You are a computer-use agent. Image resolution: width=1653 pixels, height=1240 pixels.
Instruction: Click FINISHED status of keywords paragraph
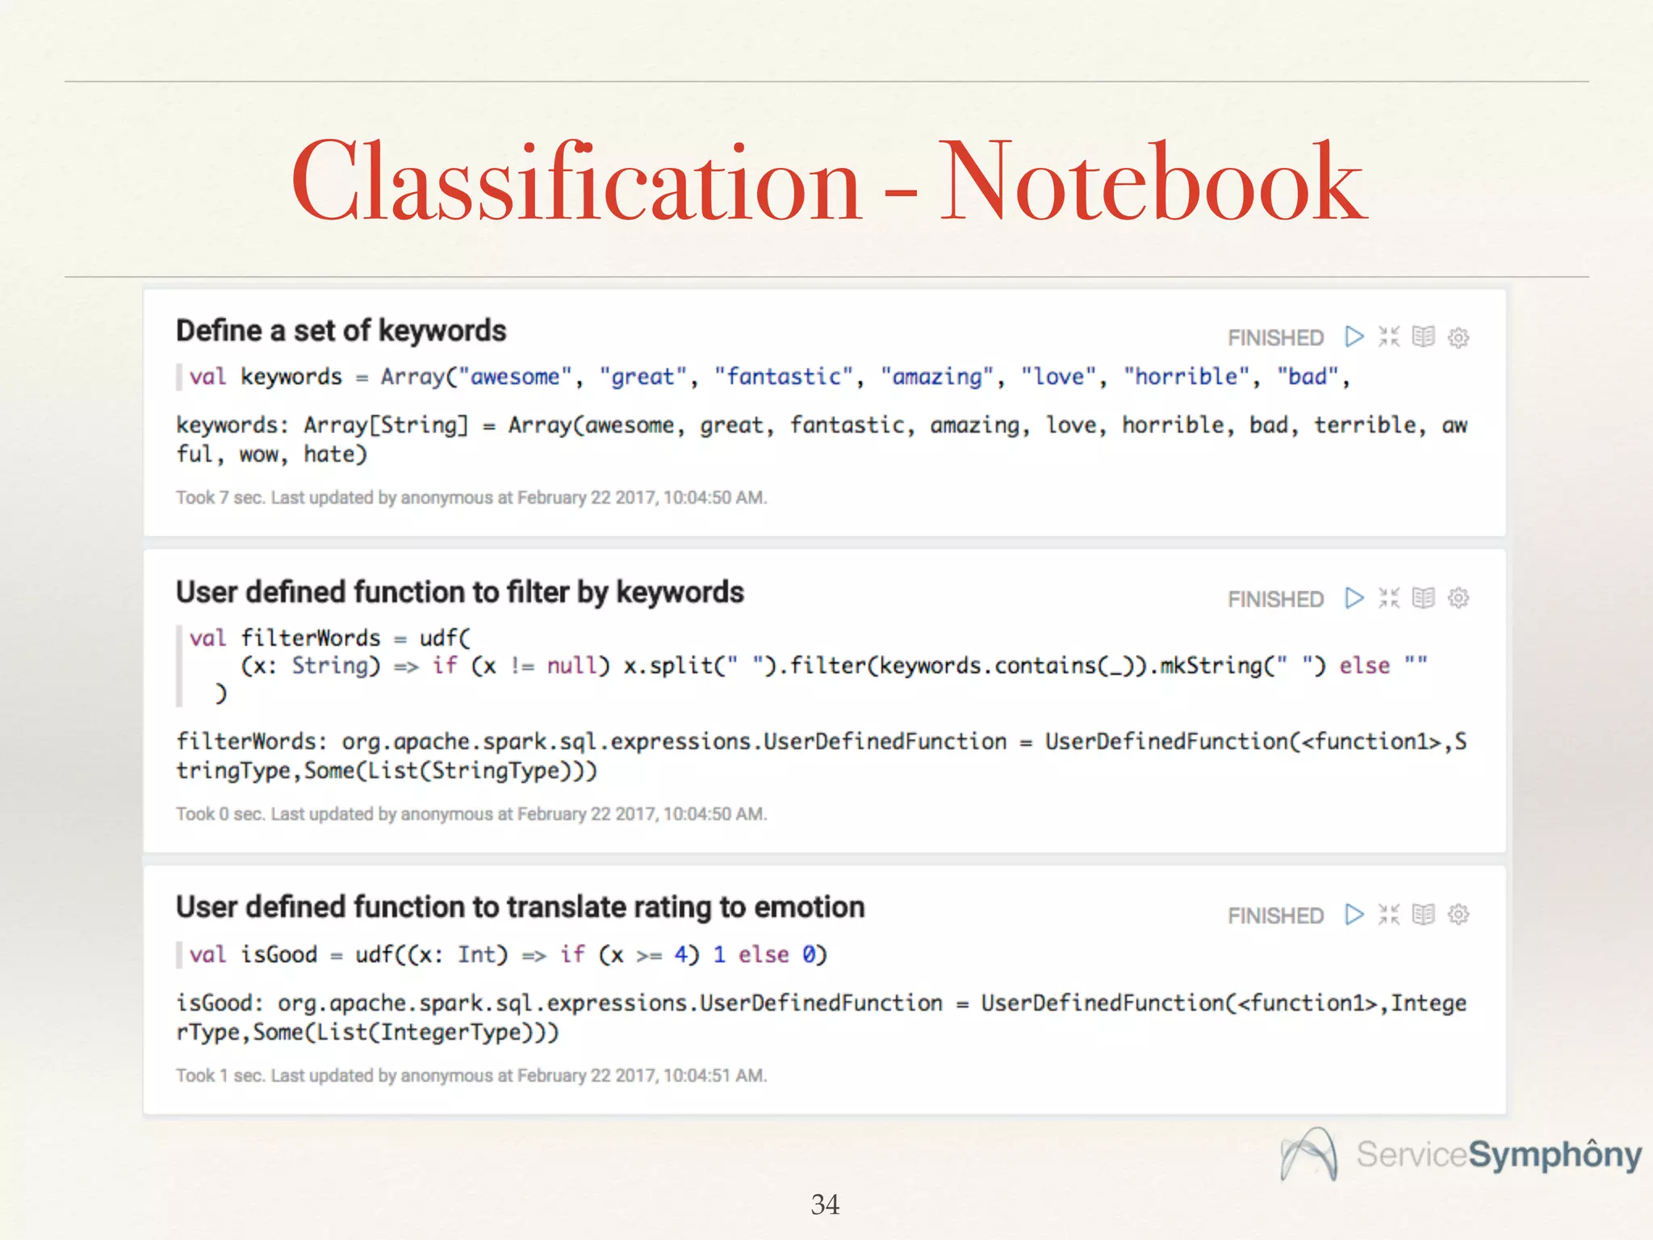1275,337
